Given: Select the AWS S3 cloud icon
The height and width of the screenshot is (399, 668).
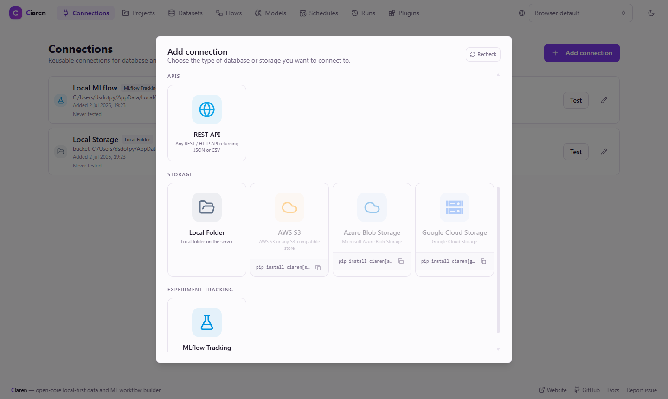Looking at the screenshot, I should 289,207.
